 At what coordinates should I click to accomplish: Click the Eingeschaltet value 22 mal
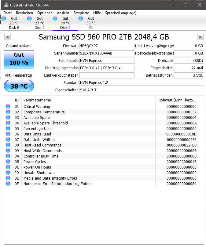pyautogui.click(x=189, y=68)
